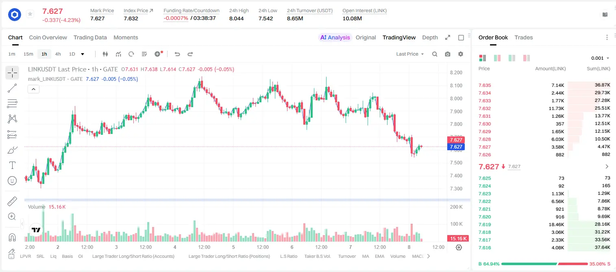This screenshot has height=272, width=616.
Task: Open chart settings gear icon
Action: [461, 54]
